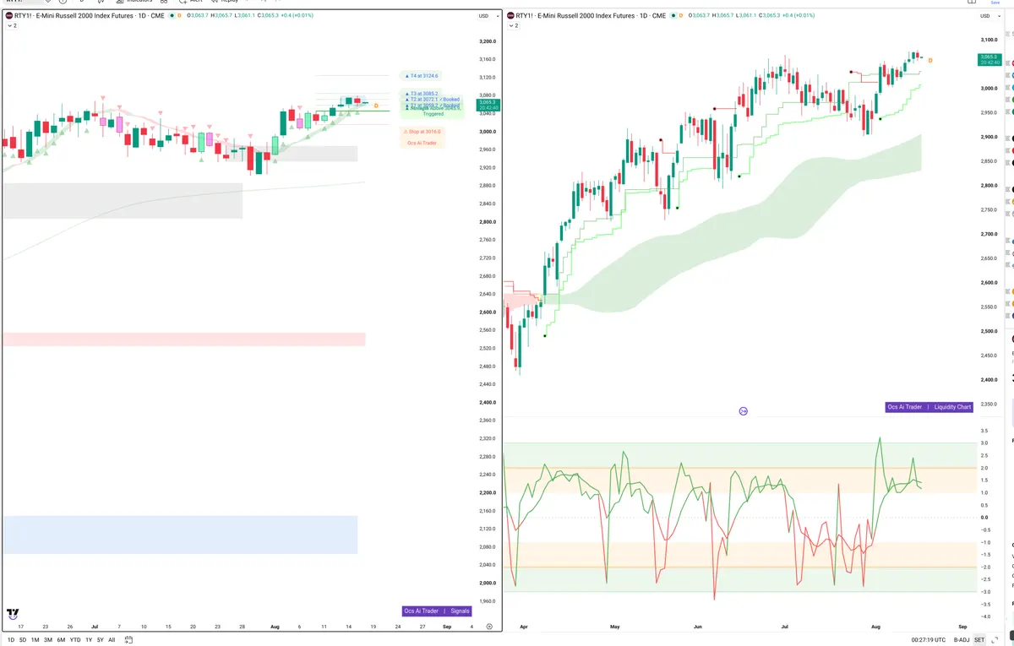The image size is (1014, 646).
Task: Select the 1D time range
Action: (x=10, y=640)
